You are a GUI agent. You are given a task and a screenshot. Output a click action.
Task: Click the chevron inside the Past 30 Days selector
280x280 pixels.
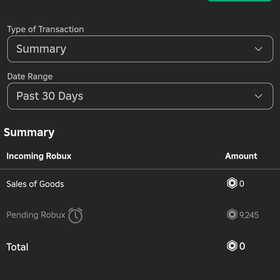258,96
